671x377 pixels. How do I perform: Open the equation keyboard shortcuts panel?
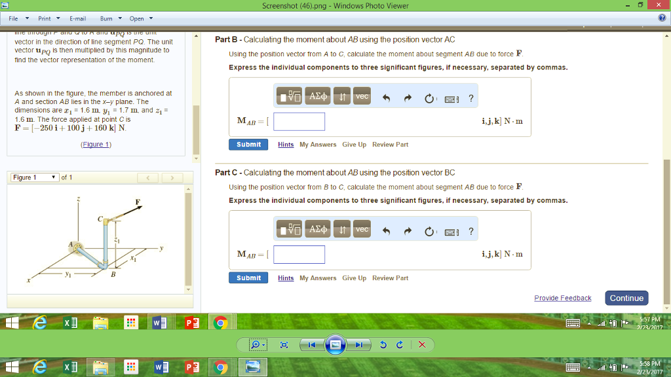point(450,96)
